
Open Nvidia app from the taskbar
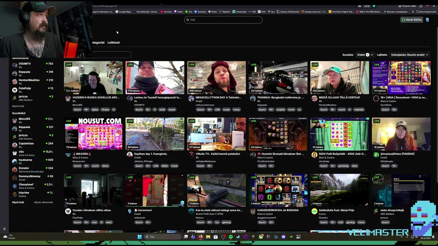(291, 237)
